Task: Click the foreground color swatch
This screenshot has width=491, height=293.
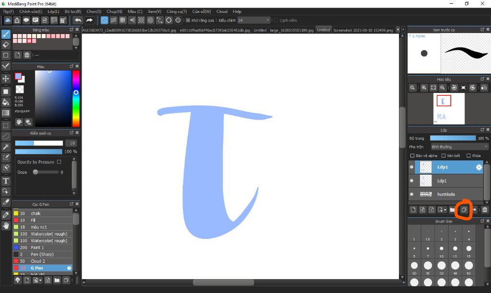Action: point(18,76)
